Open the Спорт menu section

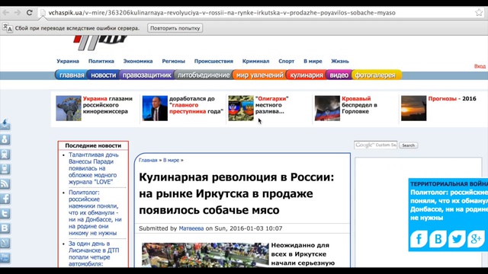287,61
